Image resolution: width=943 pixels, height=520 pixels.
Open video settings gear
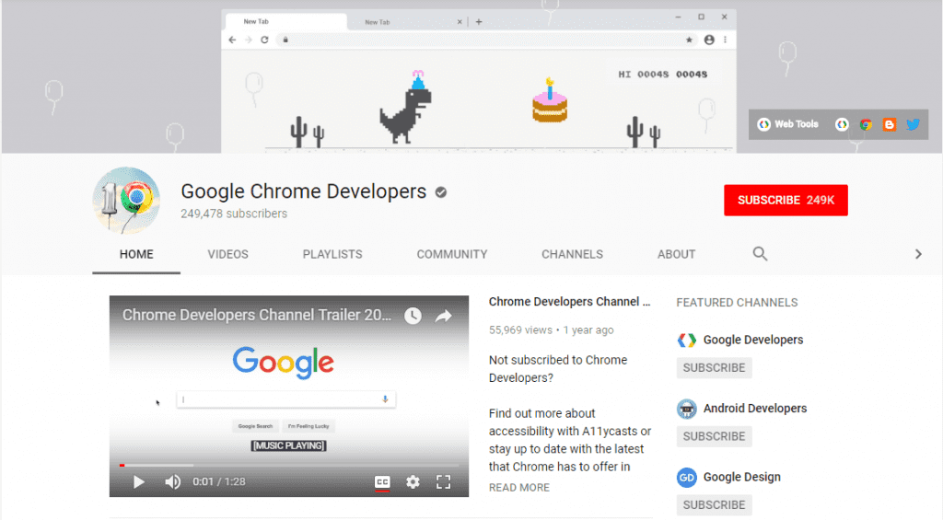(413, 481)
